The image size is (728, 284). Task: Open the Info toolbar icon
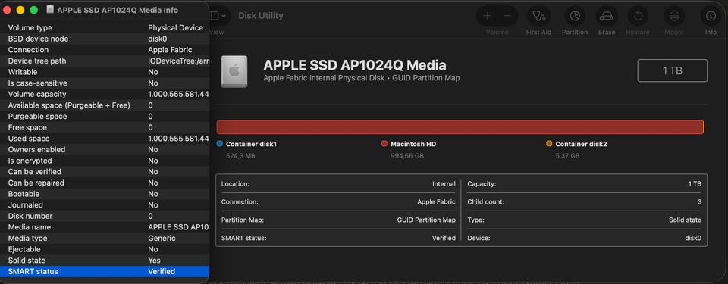pyautogui.click(x=711, y=16)
